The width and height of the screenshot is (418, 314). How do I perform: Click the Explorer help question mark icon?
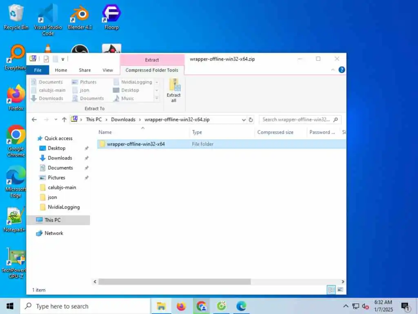[342, 70]
